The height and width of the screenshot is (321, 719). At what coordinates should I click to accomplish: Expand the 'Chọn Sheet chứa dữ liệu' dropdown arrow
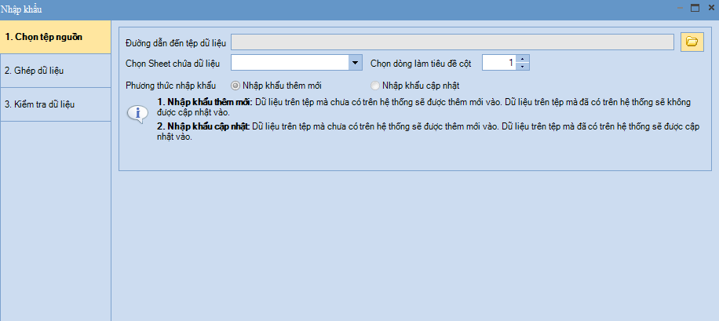coord(356,62)
